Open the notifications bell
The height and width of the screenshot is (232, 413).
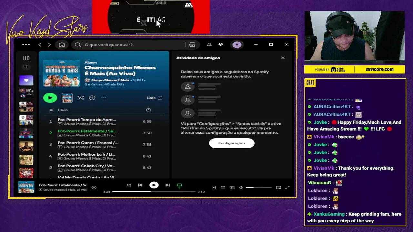pos(209,44)
